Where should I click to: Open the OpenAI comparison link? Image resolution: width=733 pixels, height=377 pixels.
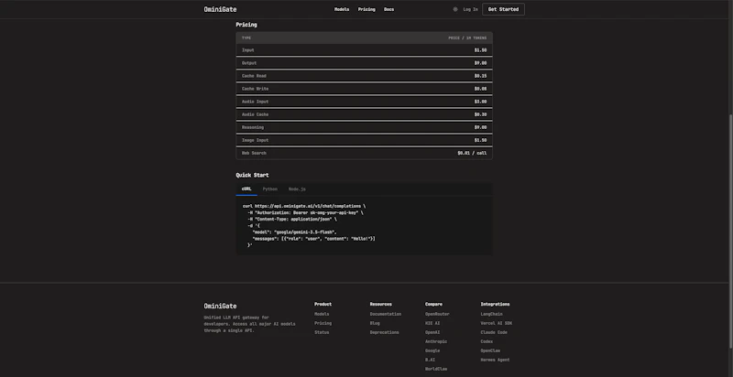pos(432,333)
